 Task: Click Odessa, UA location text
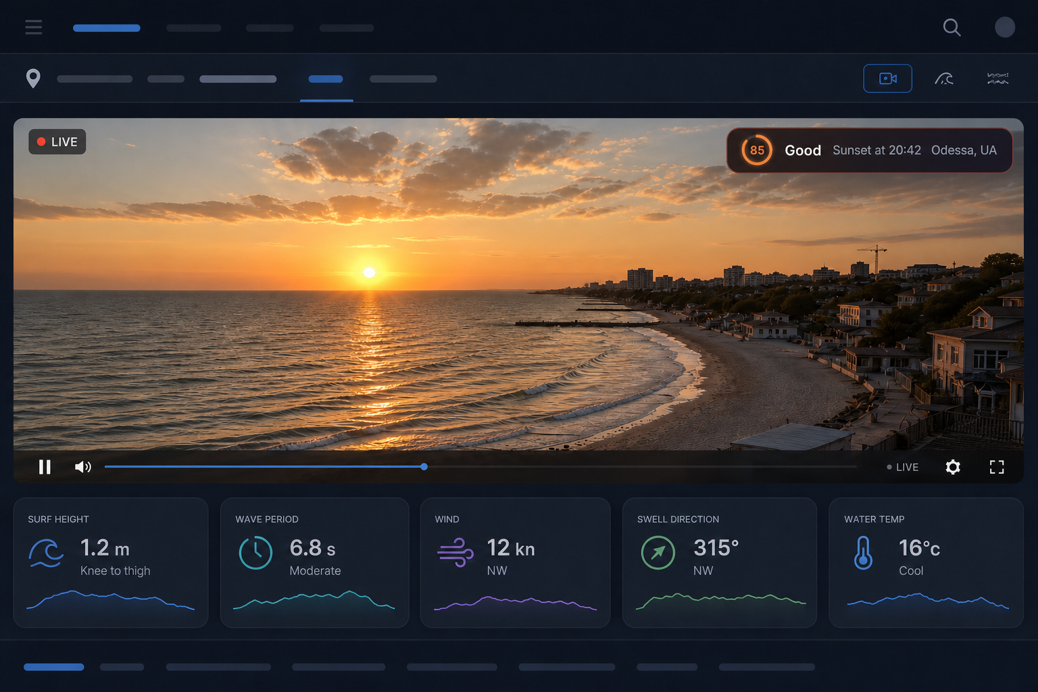point(964,150)
